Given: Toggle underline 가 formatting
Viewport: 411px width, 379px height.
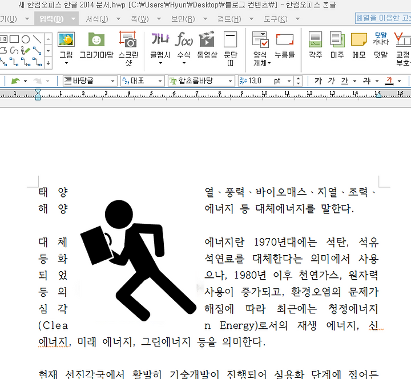Looking at the screenshot, I should pyautogui.click(x=344, y=81).
